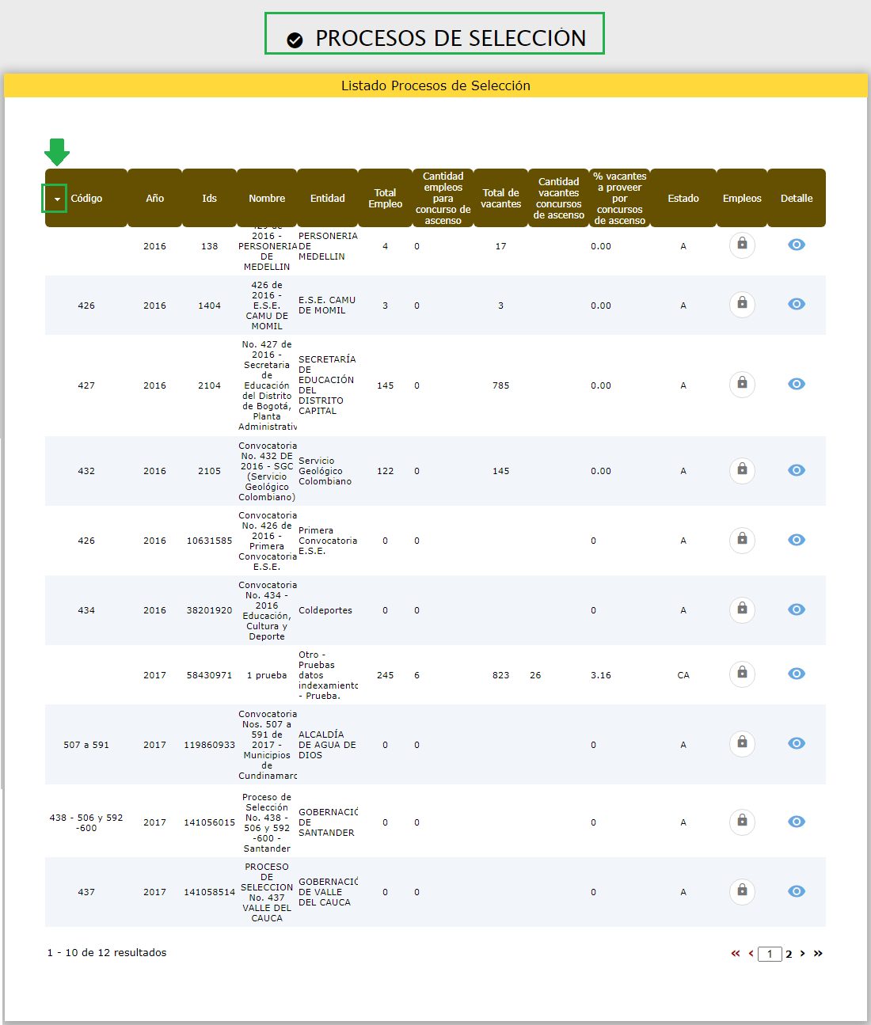871x1025 pixels.
Task: Select Ids cell 1404
Action: [209, 306]
